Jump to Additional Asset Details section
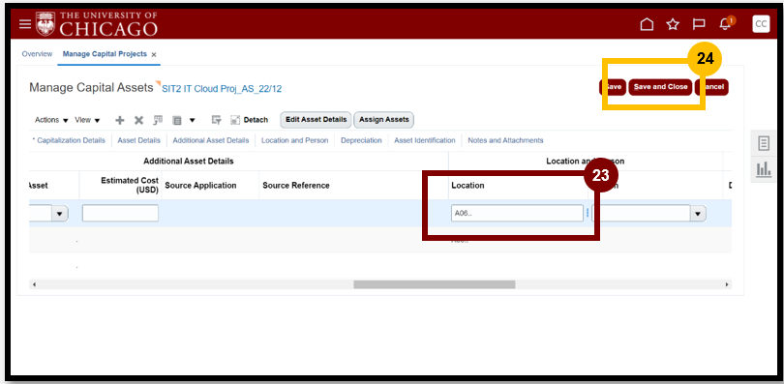Viewport: 784px width, 384px height. (x=210, y=140)
